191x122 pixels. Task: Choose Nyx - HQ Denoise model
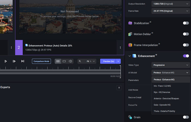tap(171, 92)
